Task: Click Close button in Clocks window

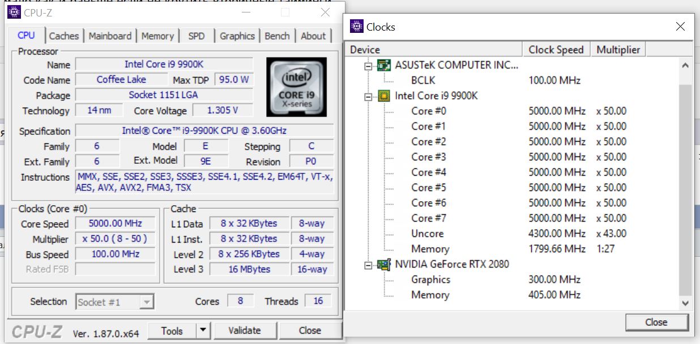Action: [x=656, y=322]
